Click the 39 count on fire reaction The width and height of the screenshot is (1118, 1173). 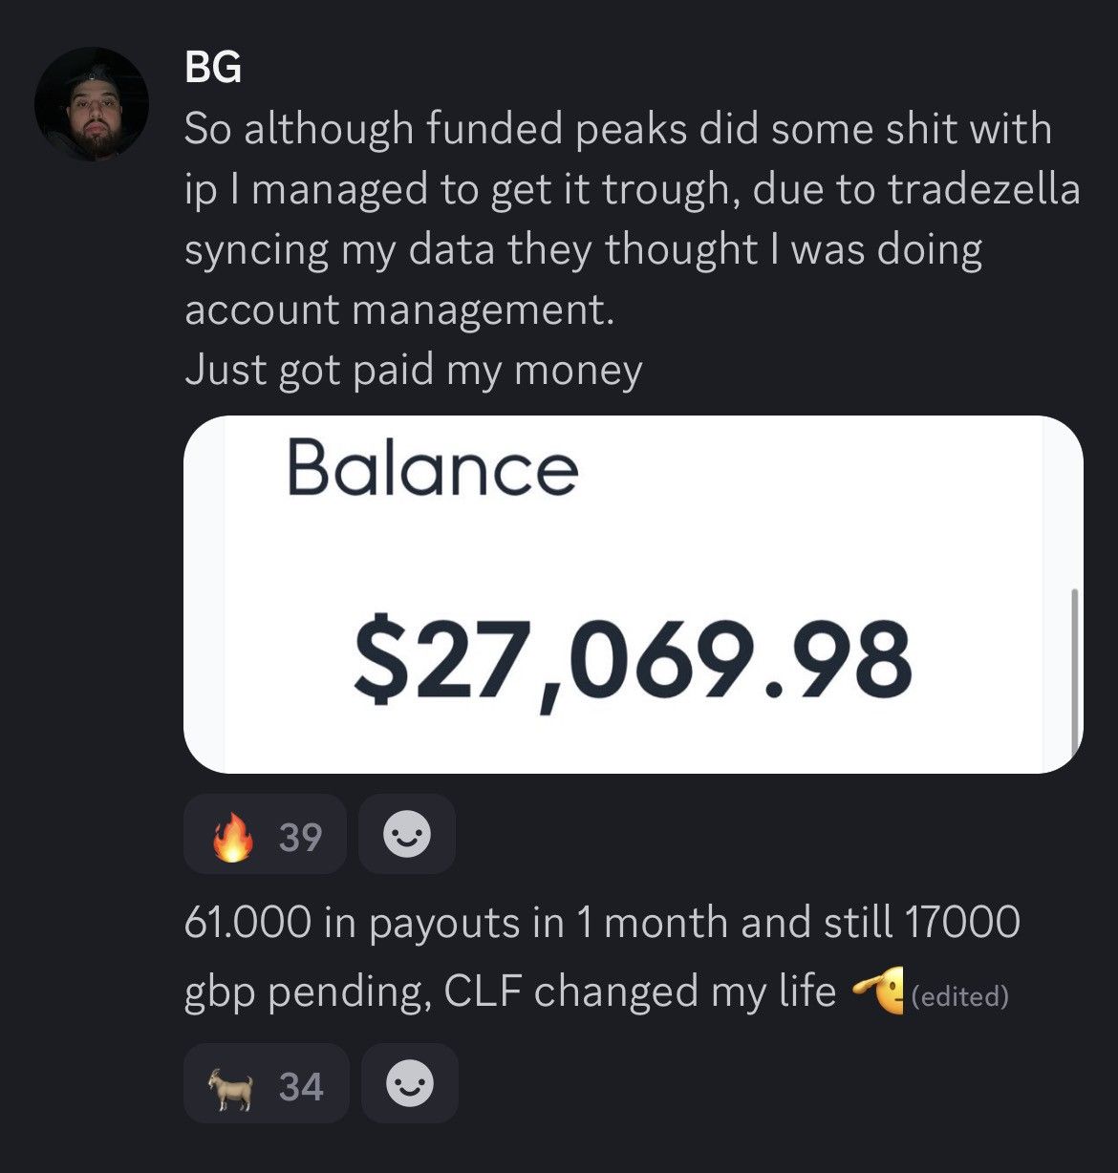pos(300,837)
